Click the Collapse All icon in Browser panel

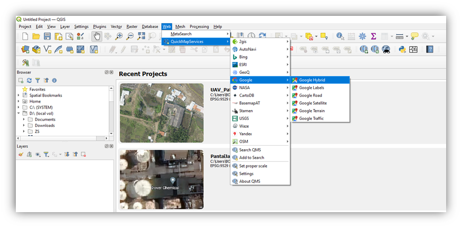point(46,80)
